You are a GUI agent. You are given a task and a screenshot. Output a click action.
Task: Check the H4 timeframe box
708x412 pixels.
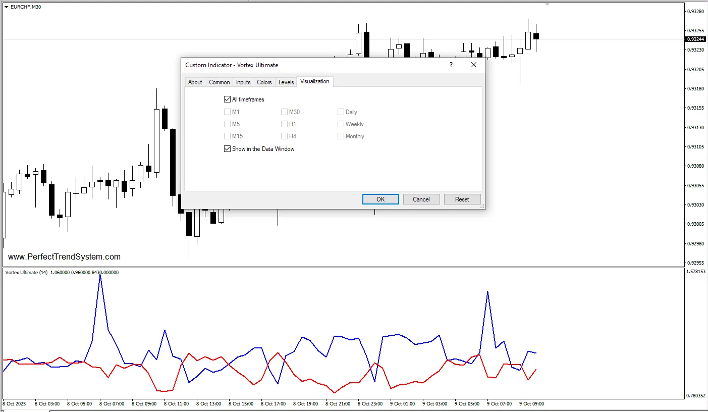[x=285, y=136]
